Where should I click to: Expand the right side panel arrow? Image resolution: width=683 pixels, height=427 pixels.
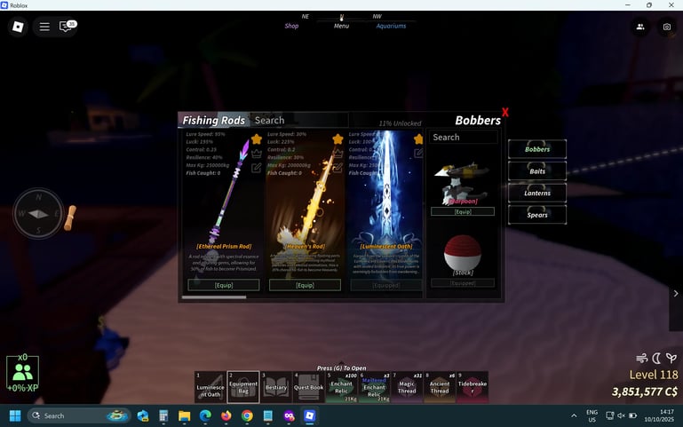tap(676, 294)
